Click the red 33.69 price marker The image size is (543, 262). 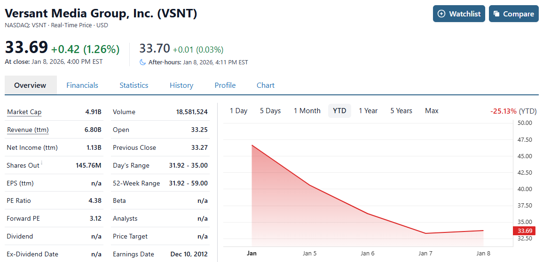pos(525,231)
